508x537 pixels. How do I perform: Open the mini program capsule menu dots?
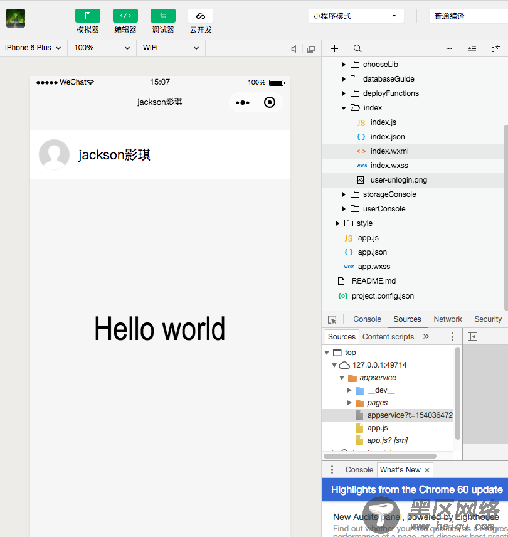coord(242,102)
